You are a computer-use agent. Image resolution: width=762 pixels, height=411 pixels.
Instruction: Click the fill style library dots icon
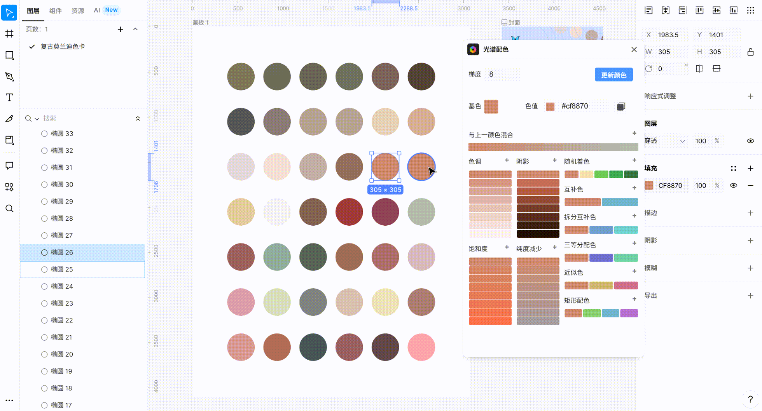tap(733, 168)
